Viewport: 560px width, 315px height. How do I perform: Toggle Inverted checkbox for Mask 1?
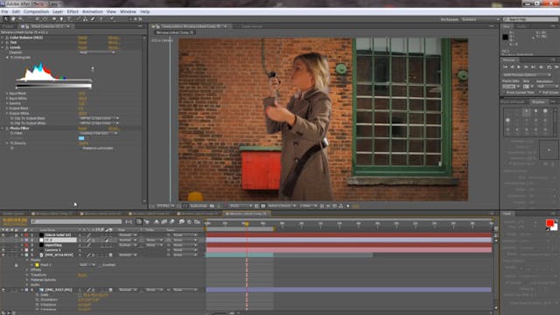click(100, 265)
